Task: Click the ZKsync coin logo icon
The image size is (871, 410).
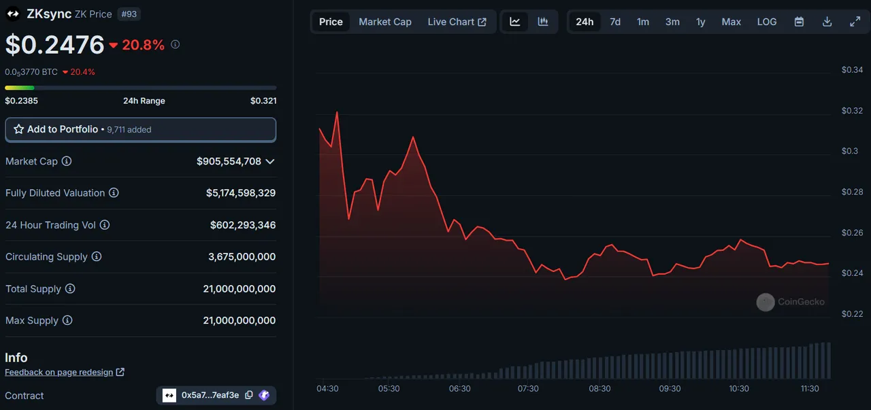Action: 13,14
